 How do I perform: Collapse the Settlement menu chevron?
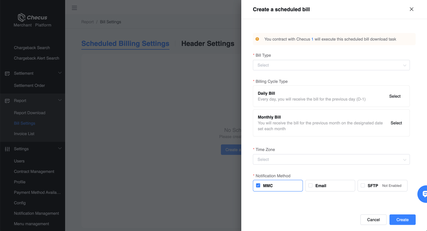point(60,73)
